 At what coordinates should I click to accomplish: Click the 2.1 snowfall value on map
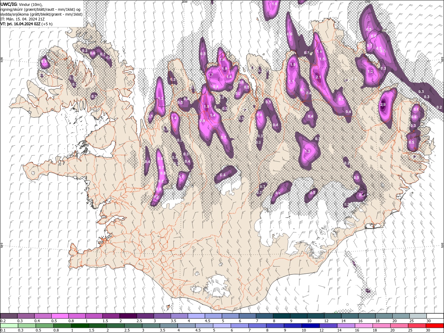pyautogui.click(x=319, y=77)
